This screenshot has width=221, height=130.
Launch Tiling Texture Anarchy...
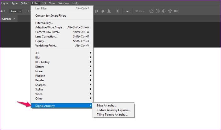tap(113, 115)
